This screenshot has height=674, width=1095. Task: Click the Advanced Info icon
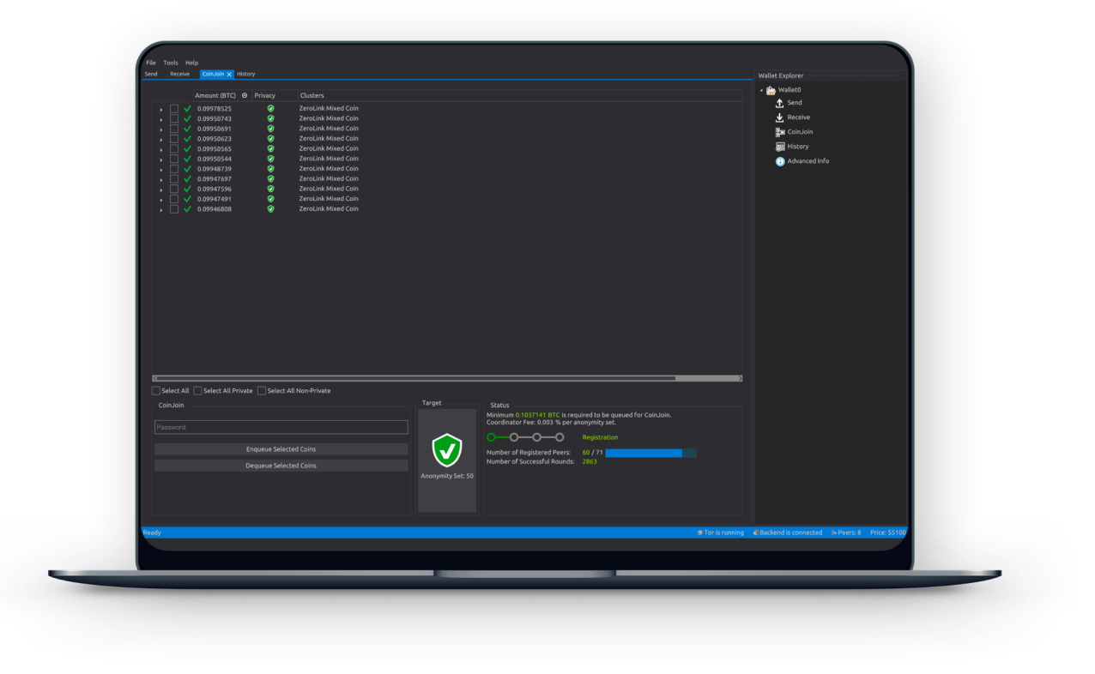coord(780,161)
